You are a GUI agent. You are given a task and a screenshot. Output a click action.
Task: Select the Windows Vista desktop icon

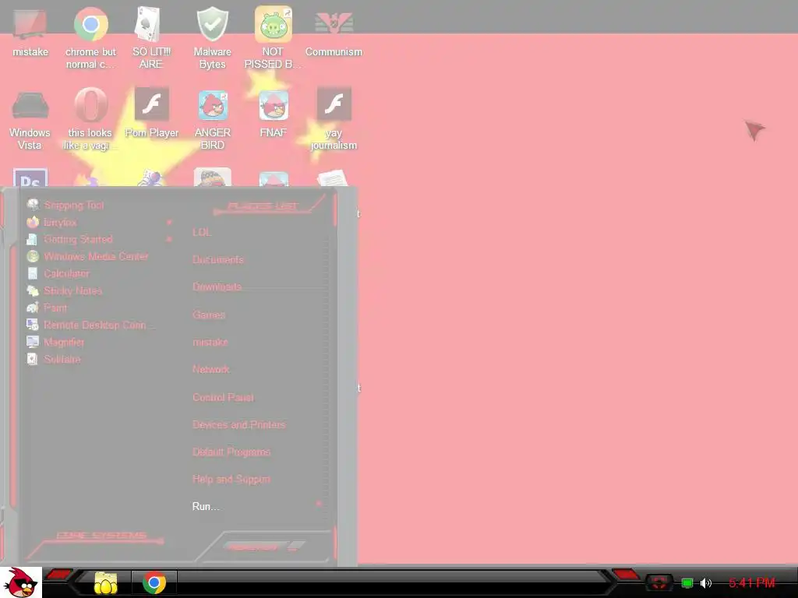coord(30,119)
